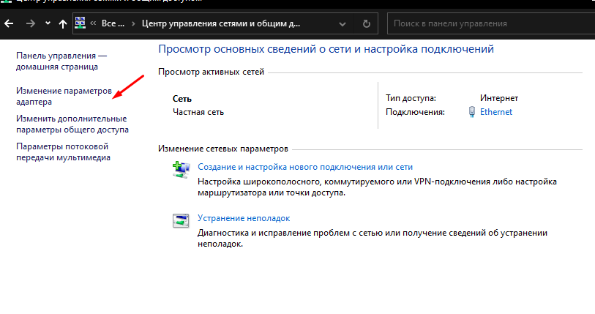Image resolution: width=595 pixels, height=314 pixels.
Task: Click the Ethernet connection link
Action: coord(496,112)
